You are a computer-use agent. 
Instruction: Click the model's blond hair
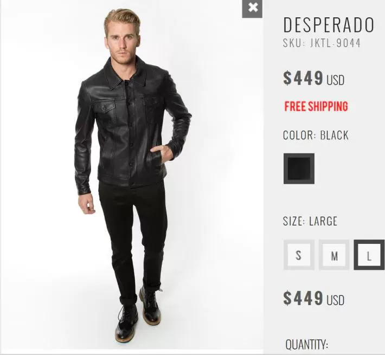point(122,21)
